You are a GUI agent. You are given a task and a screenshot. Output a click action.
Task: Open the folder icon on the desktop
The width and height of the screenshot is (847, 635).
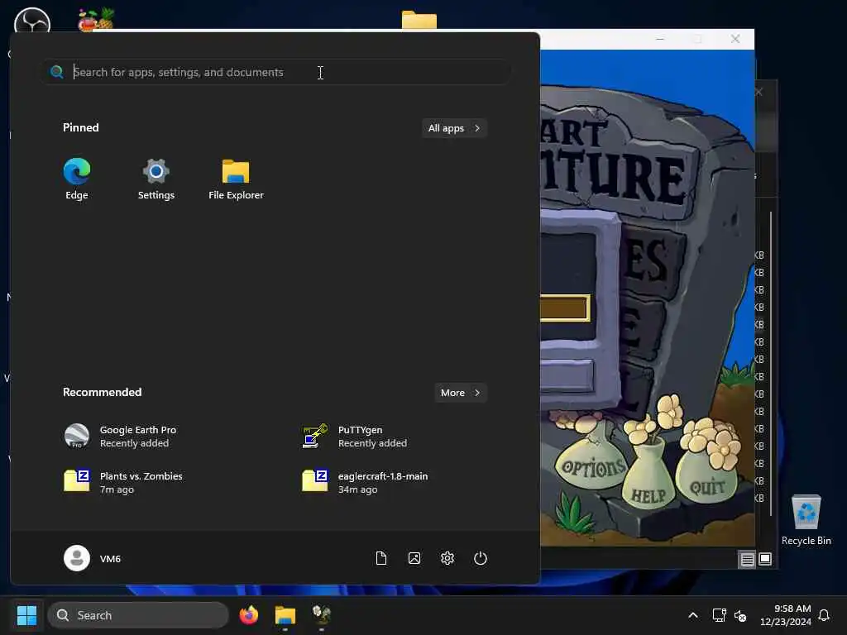(419, 20)
